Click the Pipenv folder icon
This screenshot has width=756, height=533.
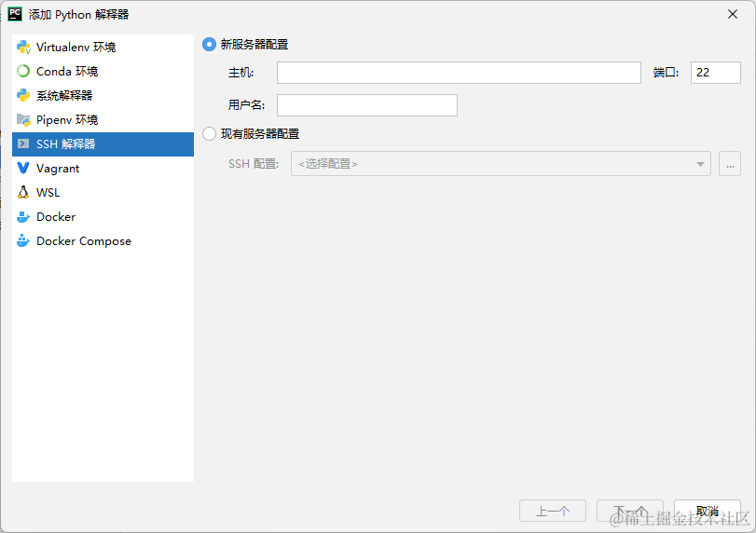pyautogui.click(x=23, y=119)
